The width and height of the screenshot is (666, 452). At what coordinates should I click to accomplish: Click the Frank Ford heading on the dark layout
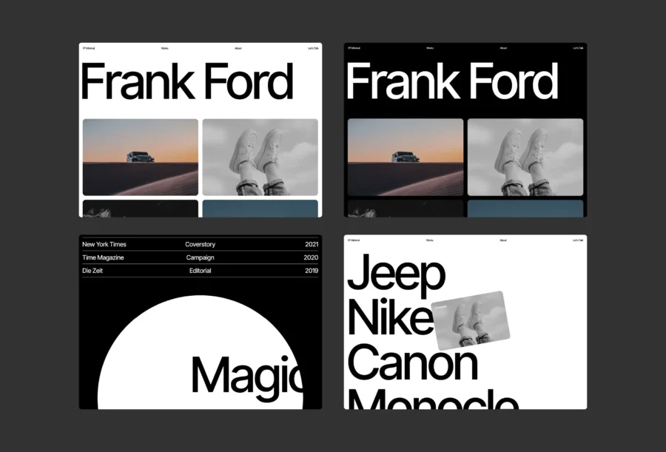(453, 81)
